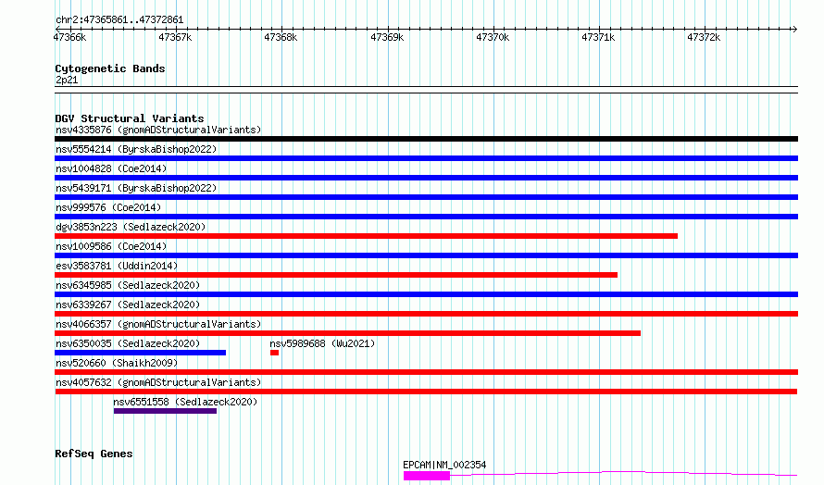Click the red nsv6339267 variant bar

pyautogui.click(x=426, y=314)
